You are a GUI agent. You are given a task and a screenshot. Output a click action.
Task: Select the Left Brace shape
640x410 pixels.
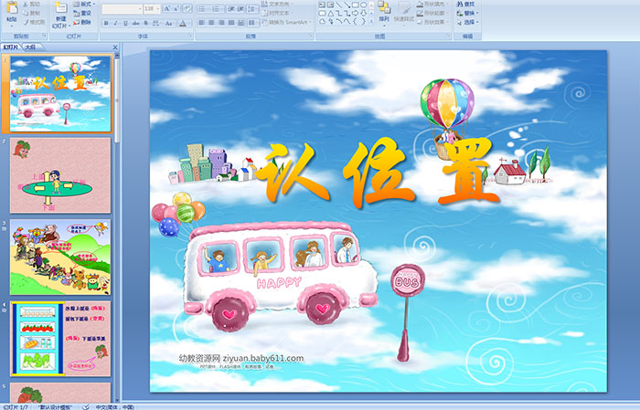click(355, 21)
